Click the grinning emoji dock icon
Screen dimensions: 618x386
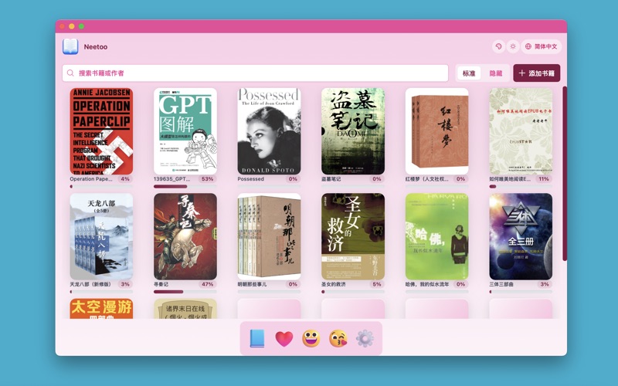click(311, 339)
